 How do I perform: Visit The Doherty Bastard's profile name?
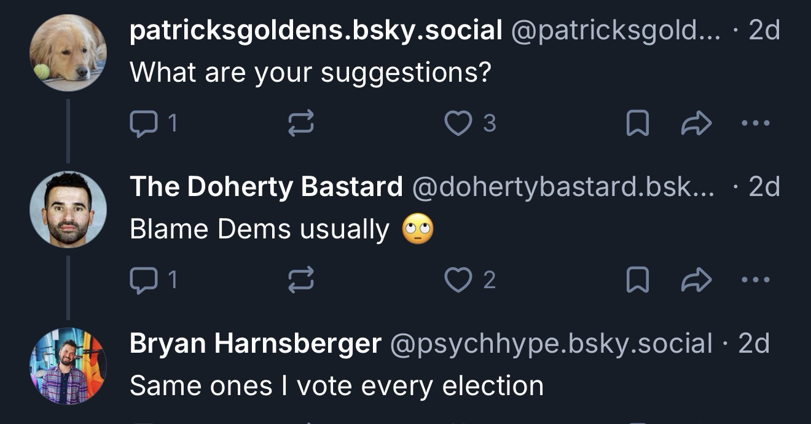tap(266, 187)
